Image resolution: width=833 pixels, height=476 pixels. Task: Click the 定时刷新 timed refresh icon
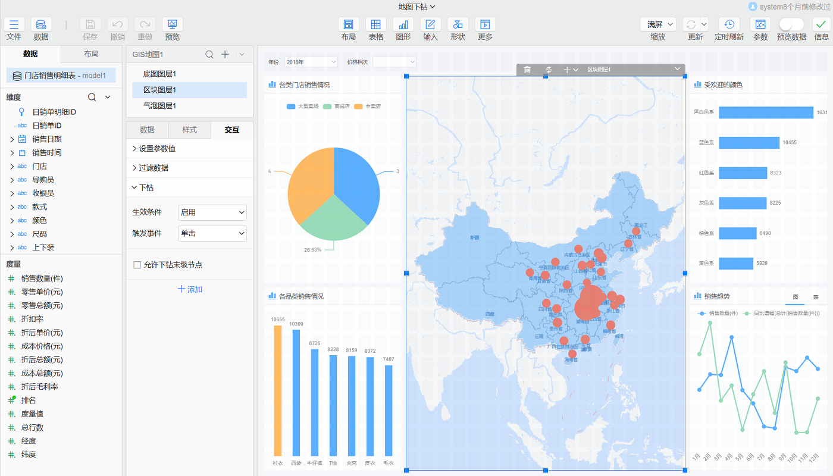coord(728,24)
